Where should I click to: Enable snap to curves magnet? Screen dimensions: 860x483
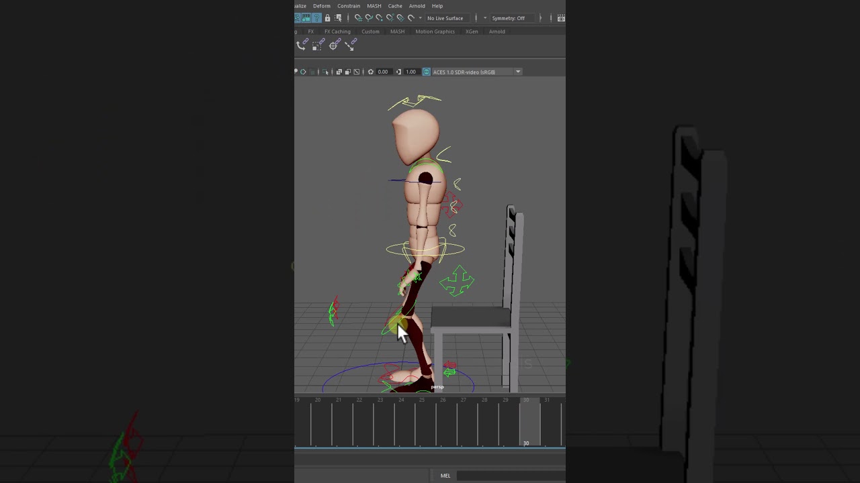coord(369,18)
